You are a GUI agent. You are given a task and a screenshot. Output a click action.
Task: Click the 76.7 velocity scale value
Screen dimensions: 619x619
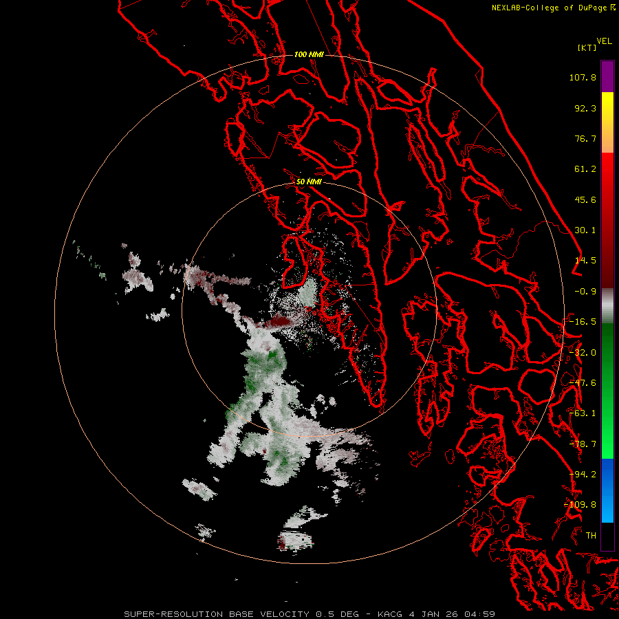(x=585, y=138)
